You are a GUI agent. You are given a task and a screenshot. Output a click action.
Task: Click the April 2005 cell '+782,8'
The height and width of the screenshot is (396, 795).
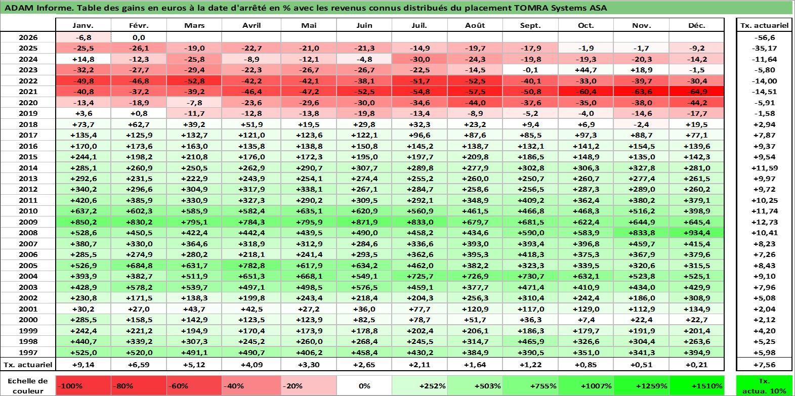click(252, 266)
